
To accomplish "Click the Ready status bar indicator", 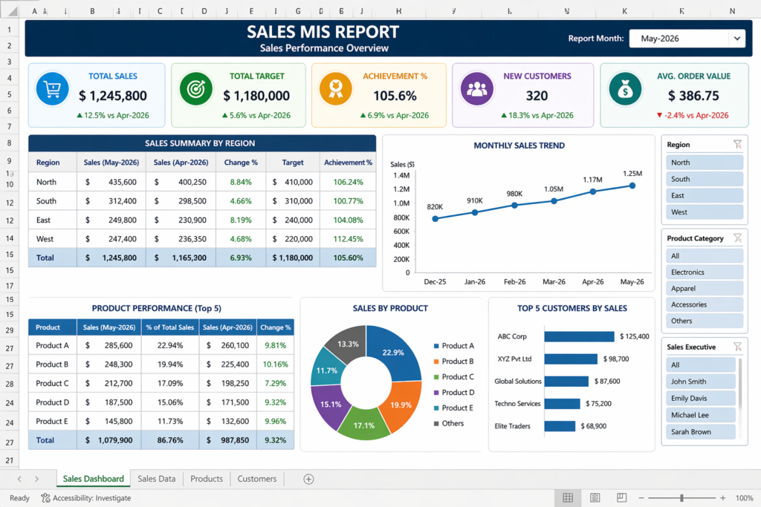I will tap(19, 498).
